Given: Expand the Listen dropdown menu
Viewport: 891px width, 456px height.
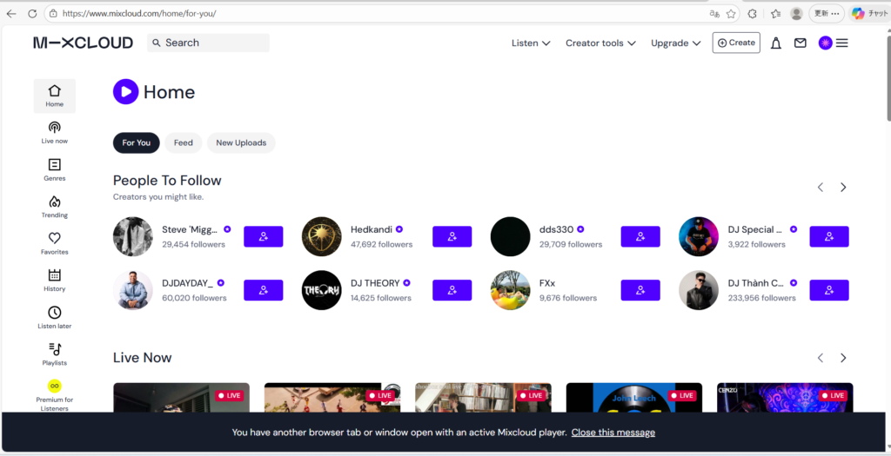Looking at the screenshot, I should [x=531, y=43].
